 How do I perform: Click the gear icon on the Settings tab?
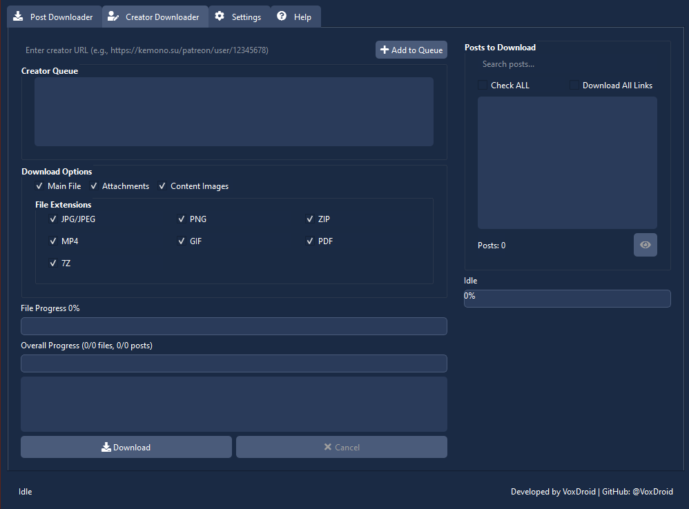coord(218,17)
